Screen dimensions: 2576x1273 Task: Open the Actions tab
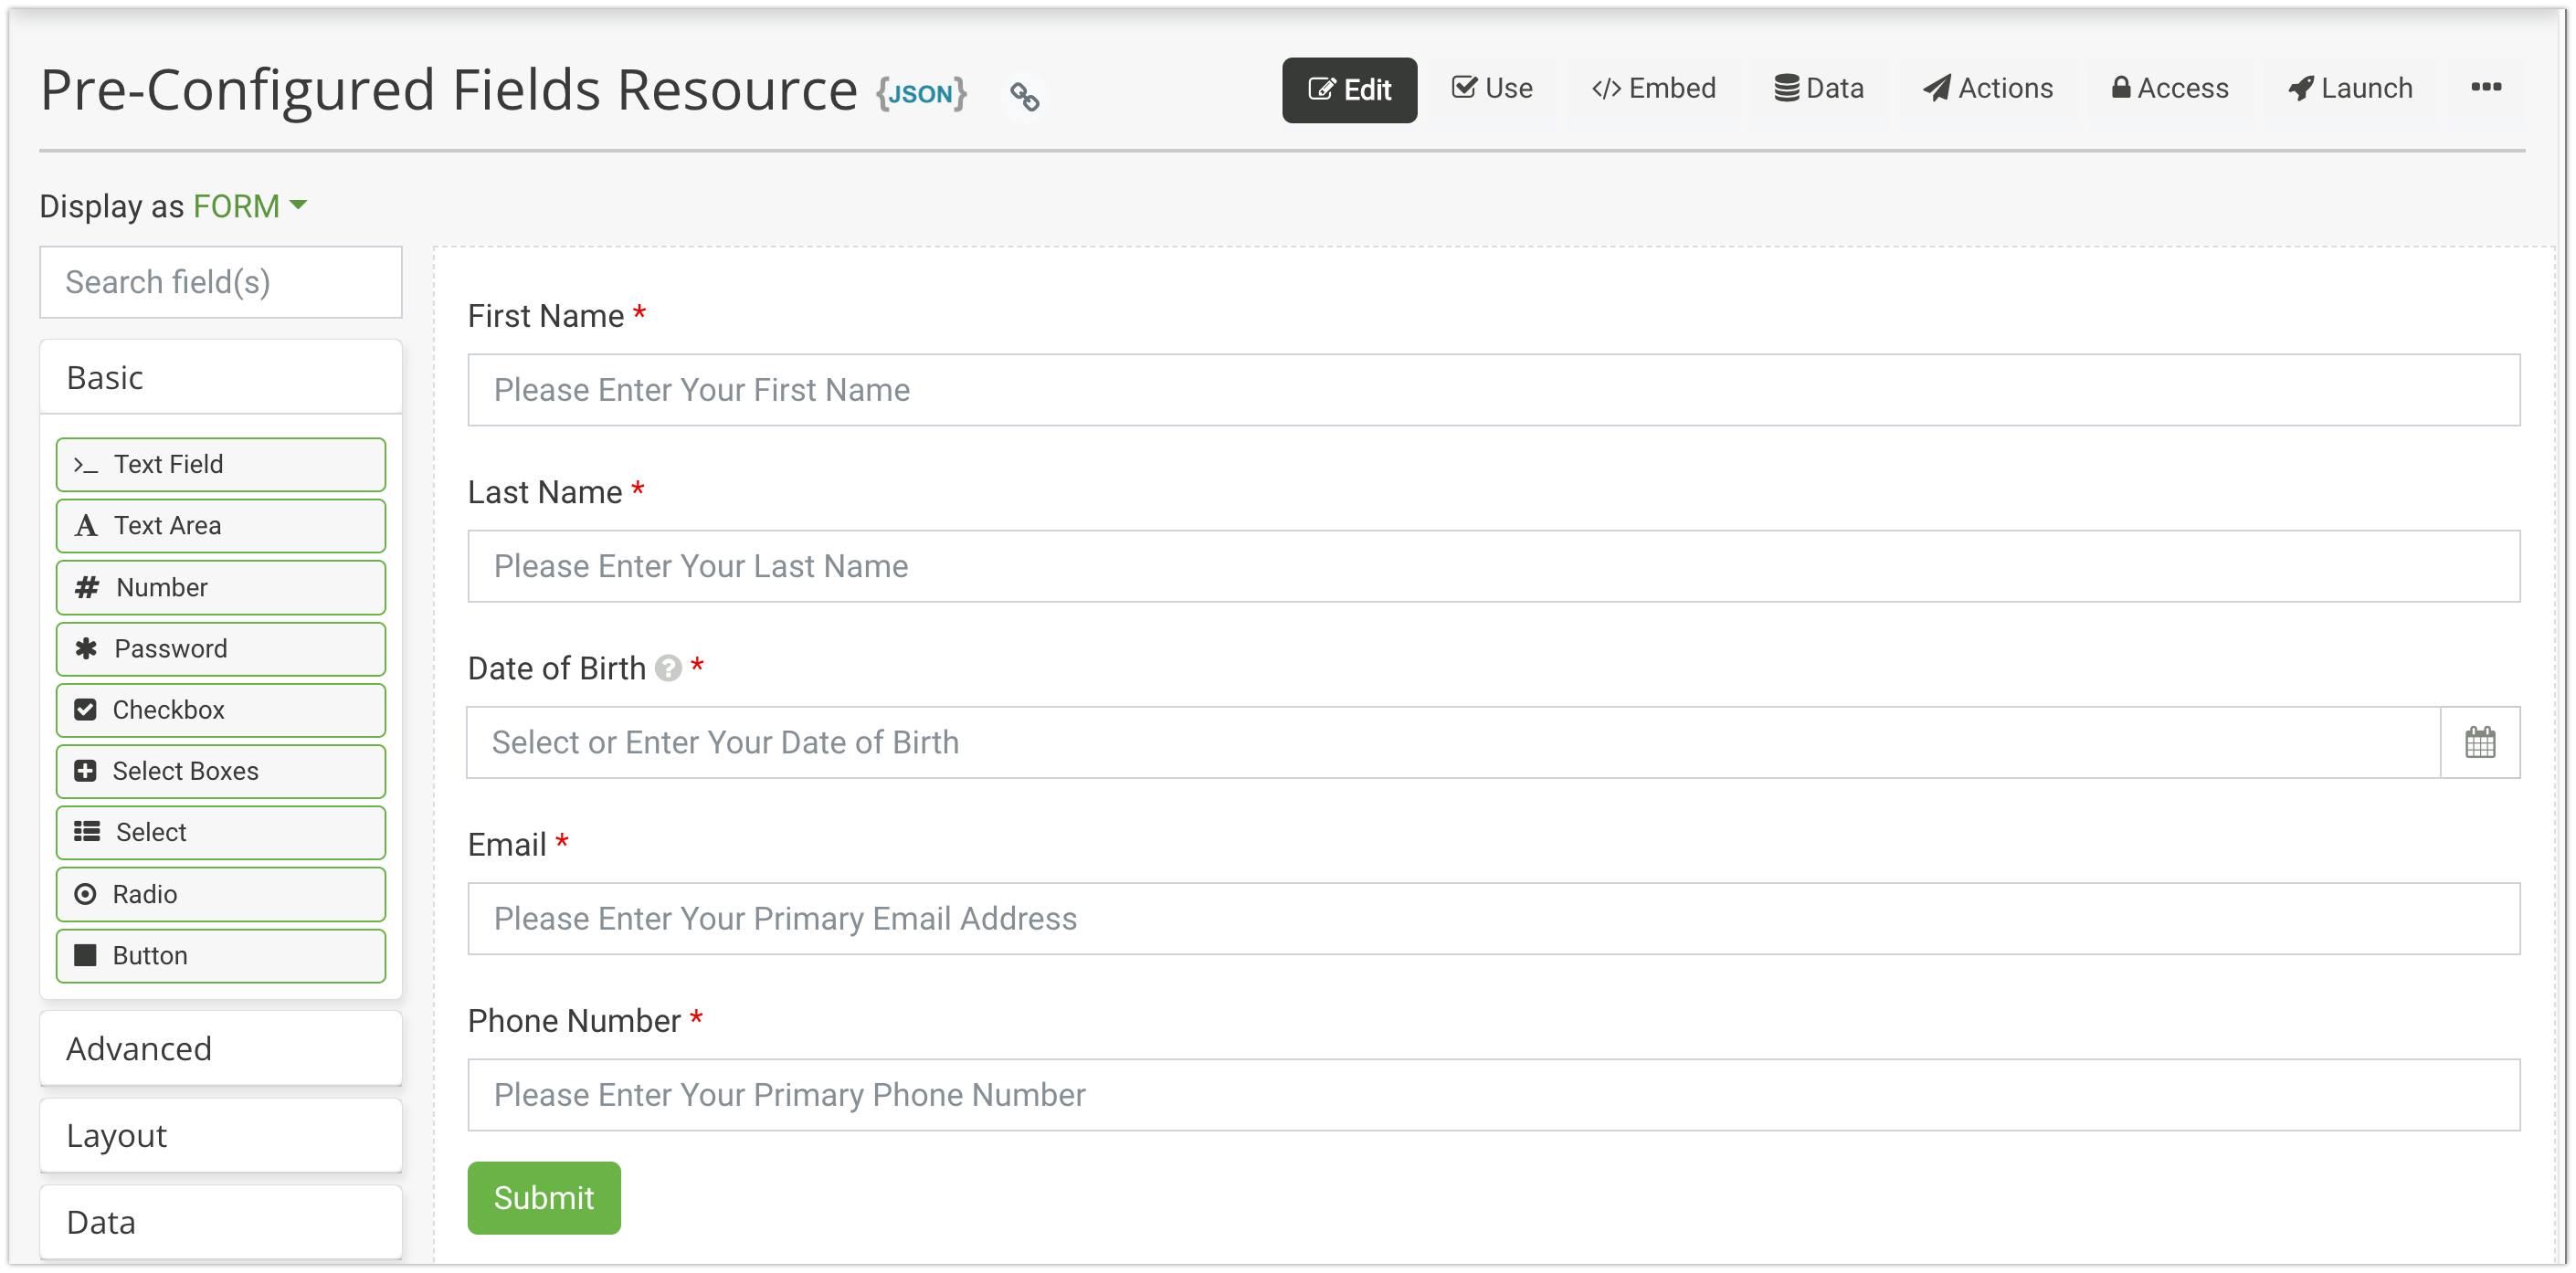click(1987, 89)
